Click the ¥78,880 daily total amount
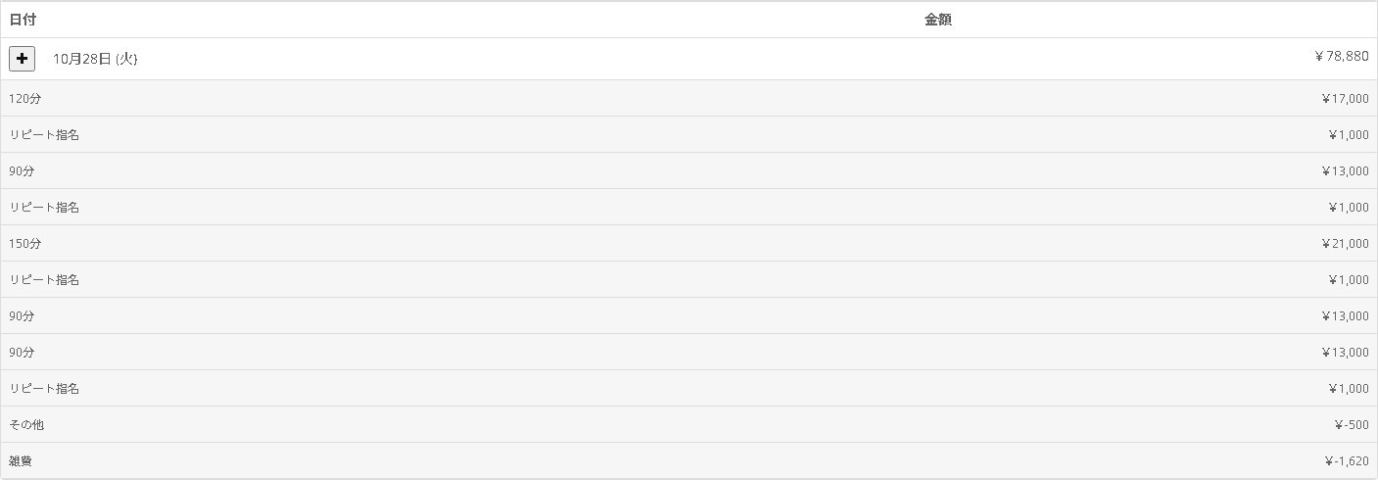Screen dimensions: 1378x480 click(1341, 57)
